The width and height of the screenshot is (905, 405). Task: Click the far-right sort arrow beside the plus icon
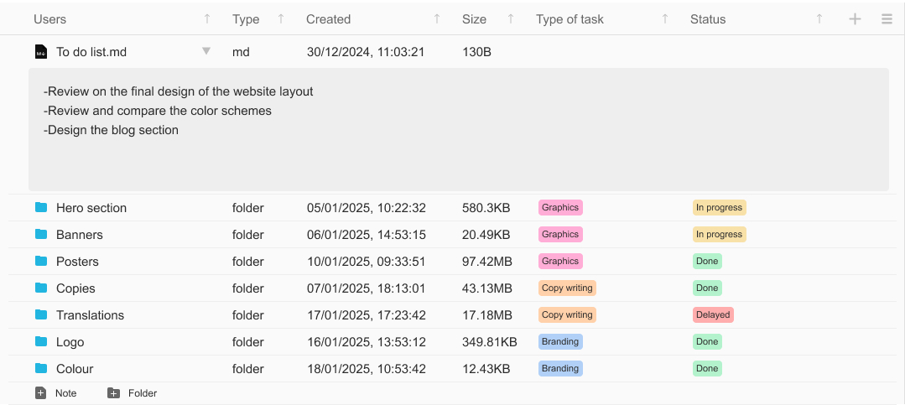click(819, 19)
